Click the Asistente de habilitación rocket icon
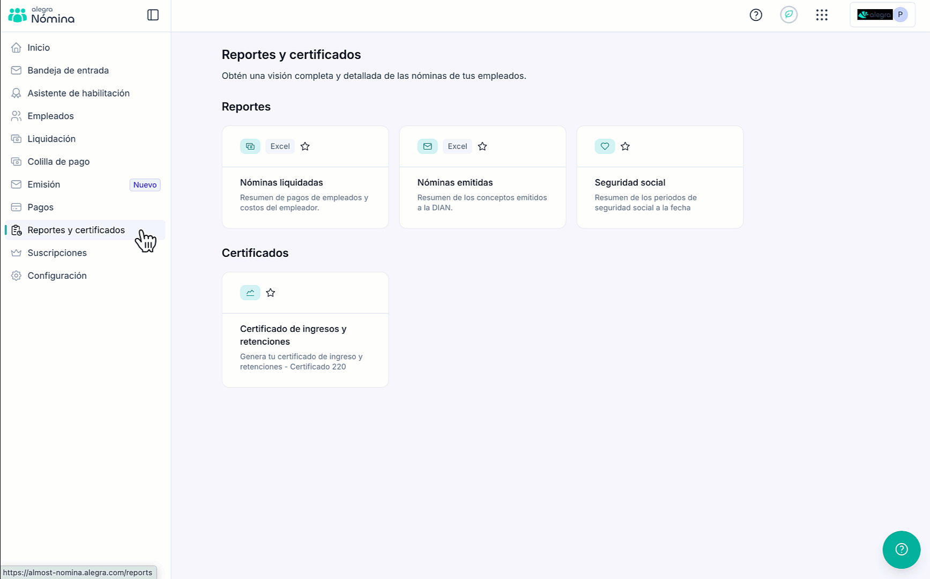This screenshot has width=930, height=579. 16,93
